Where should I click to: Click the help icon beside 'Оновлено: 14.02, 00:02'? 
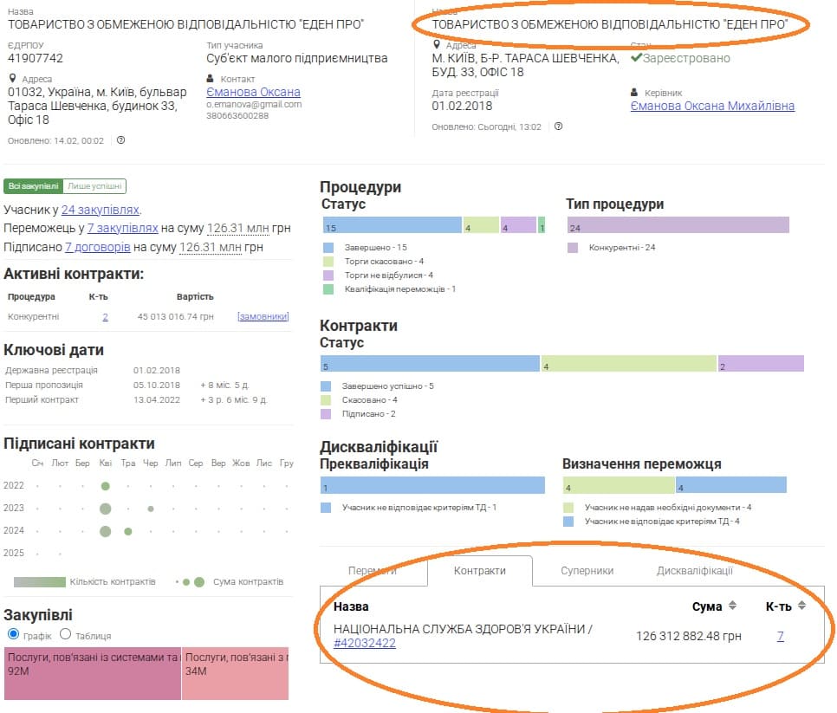pos(120,140)
